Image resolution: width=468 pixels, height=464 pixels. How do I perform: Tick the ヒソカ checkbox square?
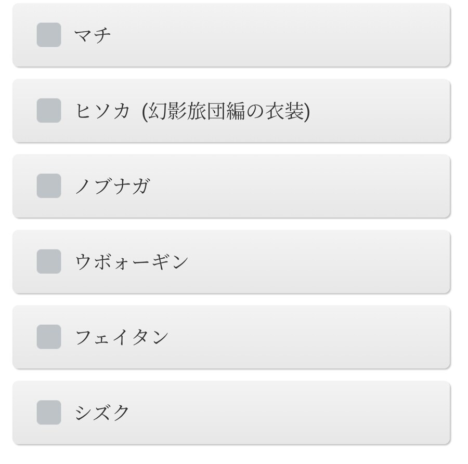(x=49, y=110)
